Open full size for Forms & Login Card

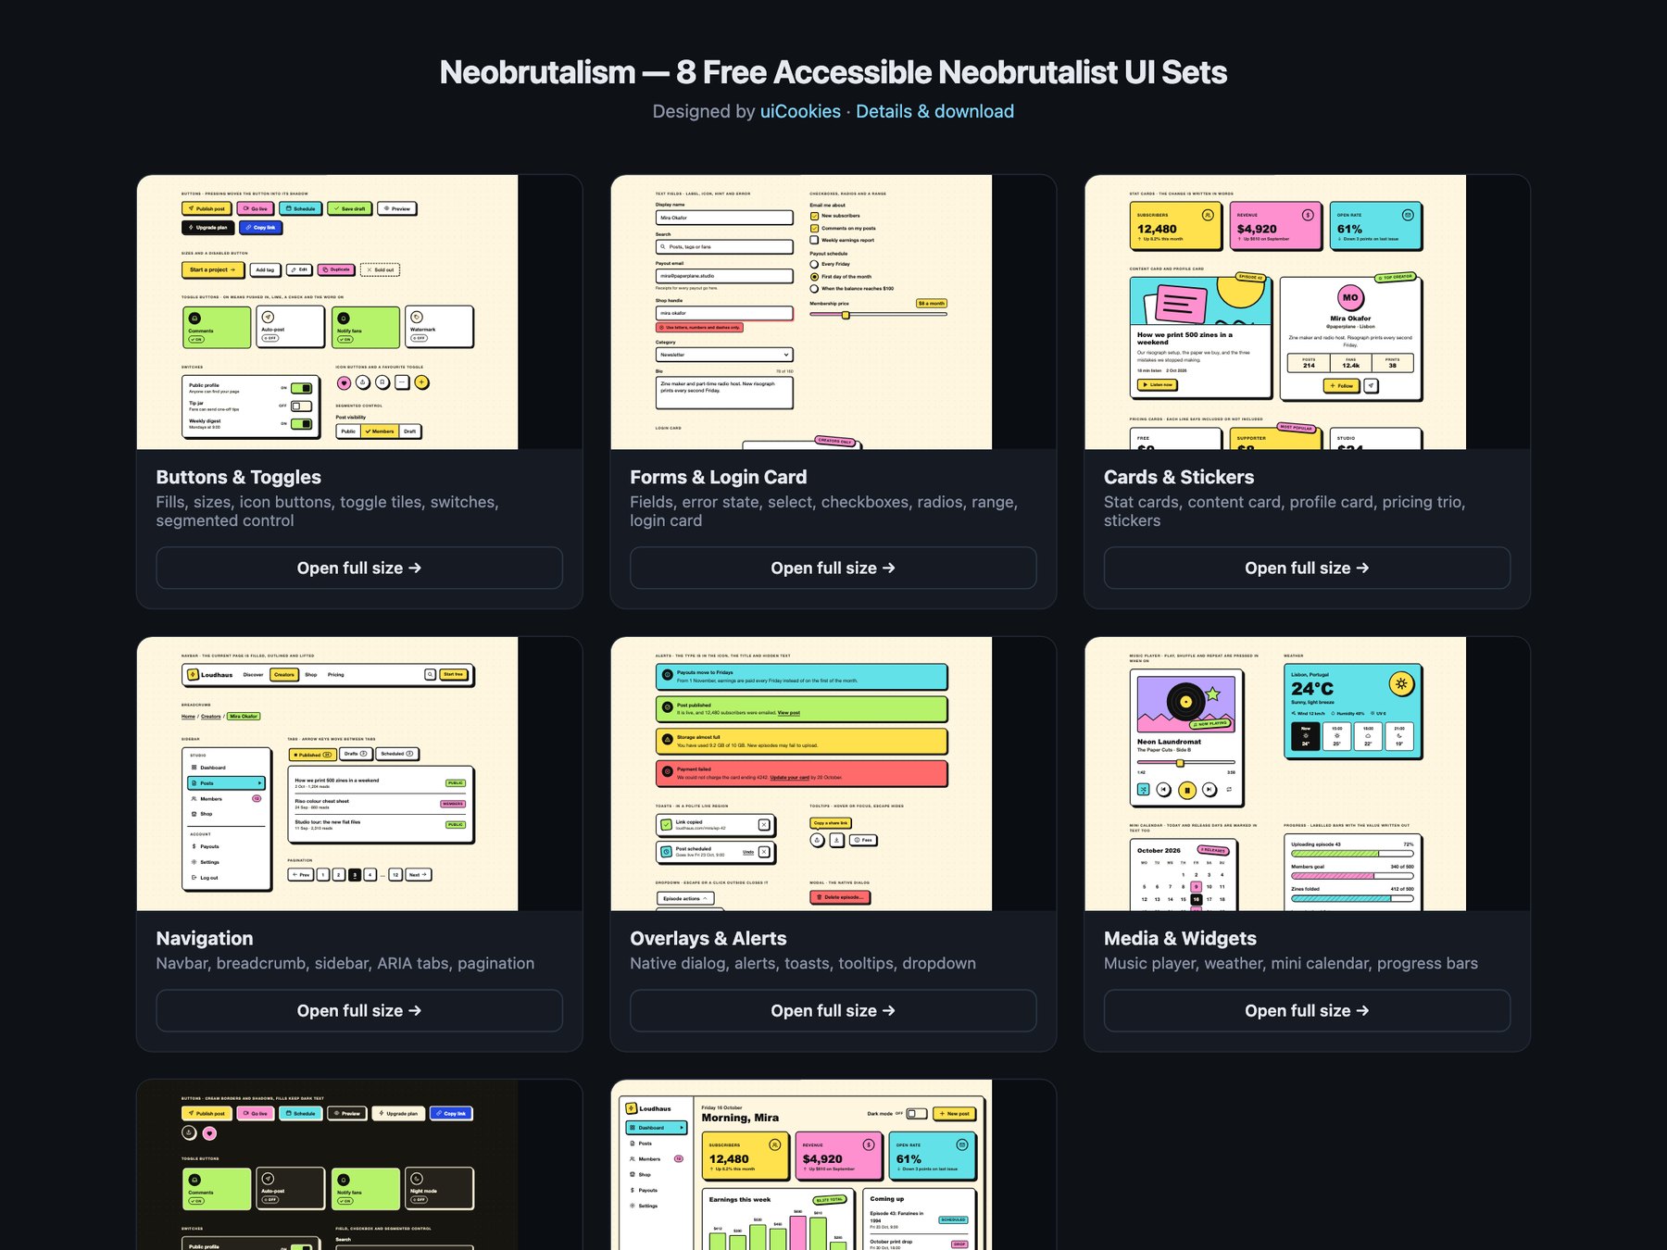[x=833, y=568]
